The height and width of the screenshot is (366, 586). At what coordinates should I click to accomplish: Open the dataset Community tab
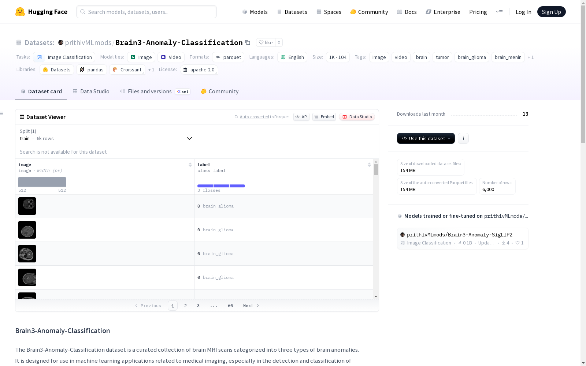point(220,91)
